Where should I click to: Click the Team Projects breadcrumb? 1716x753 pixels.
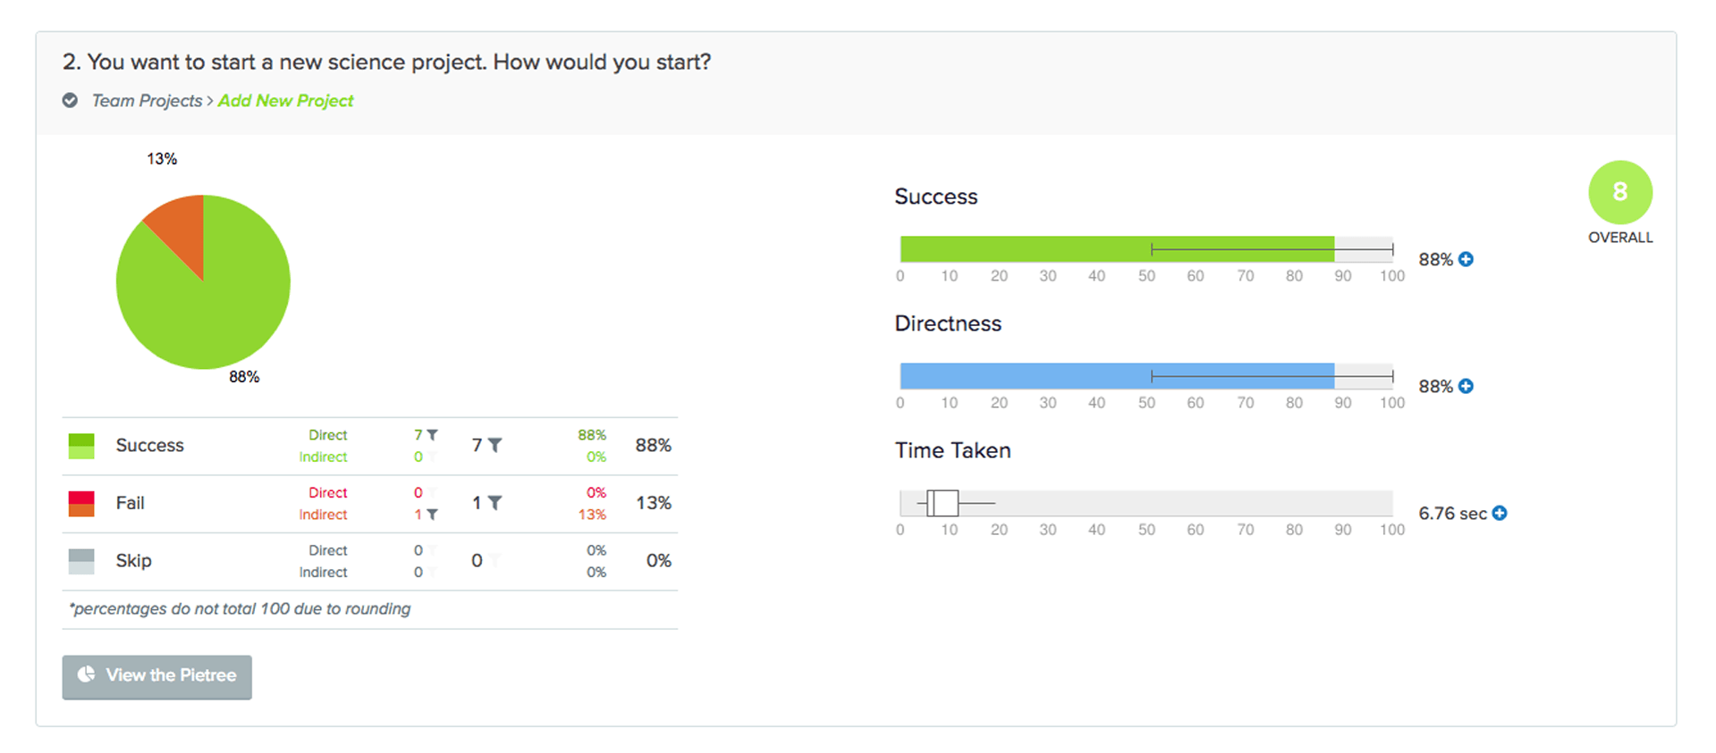[x=148, y=101]
